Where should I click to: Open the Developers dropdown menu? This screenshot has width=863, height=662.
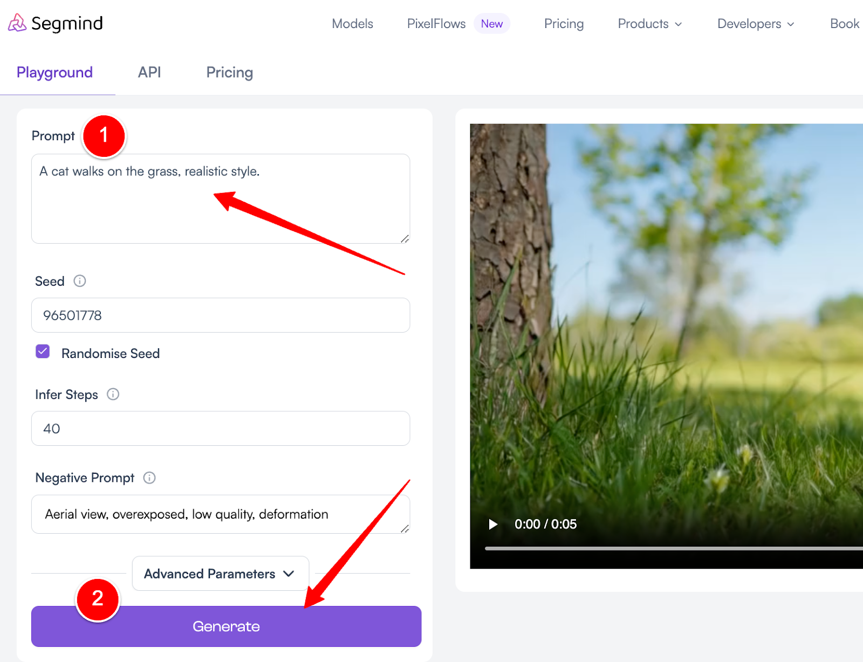(x=756, y=24)
